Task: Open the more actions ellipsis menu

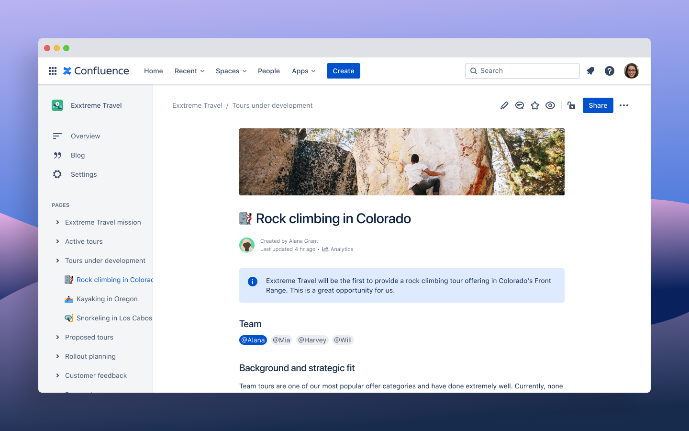Action: click(624, 105)
